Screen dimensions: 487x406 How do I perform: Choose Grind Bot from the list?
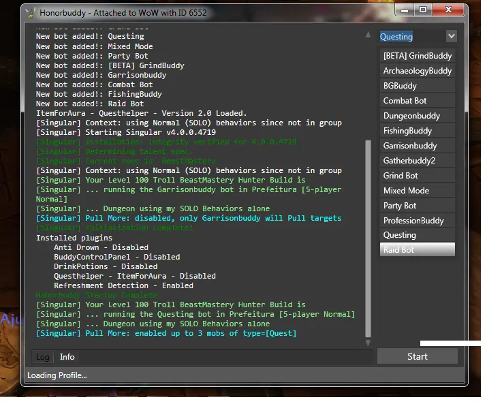coord(418,176)
